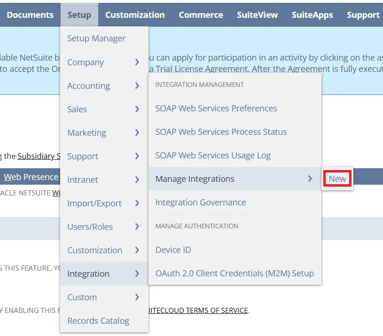Open the SuiteCloud Terms of Service link
Image resolution: width=383 pixels, height=336 pixels.
click(x=198, y=310)
